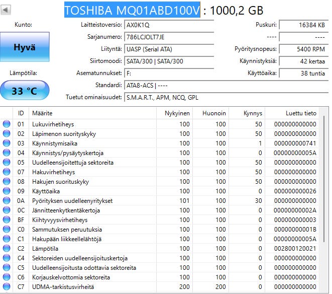
Task: Select raw value 000000000026 of Käyttöaika
Action: pos(295,191)
